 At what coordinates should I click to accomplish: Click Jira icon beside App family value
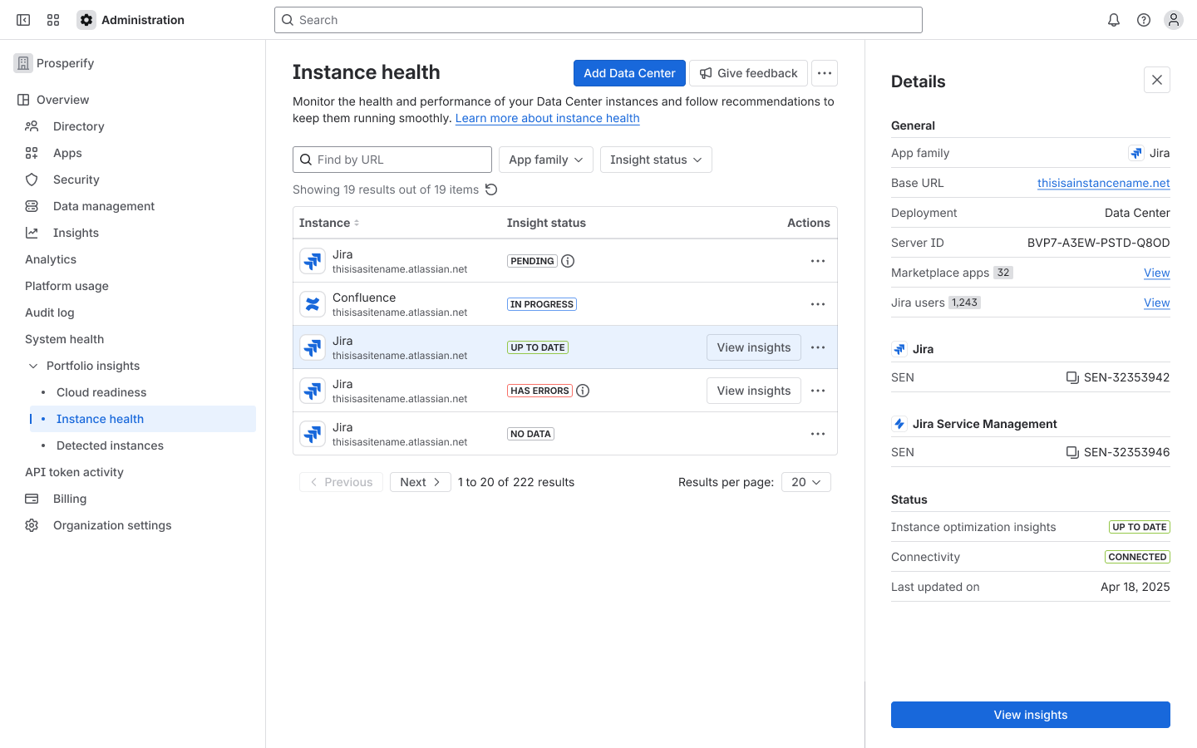[x=1135, y=153]
